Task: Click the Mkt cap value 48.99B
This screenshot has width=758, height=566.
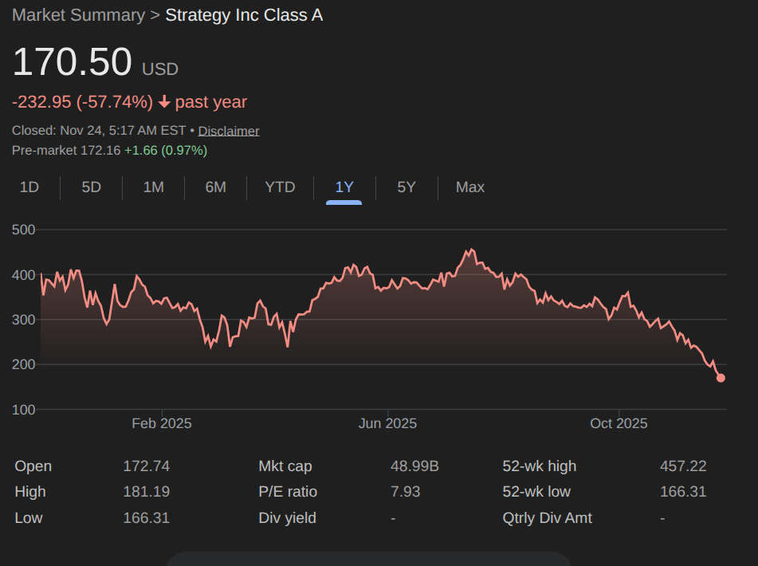Action: click(414, 466)
